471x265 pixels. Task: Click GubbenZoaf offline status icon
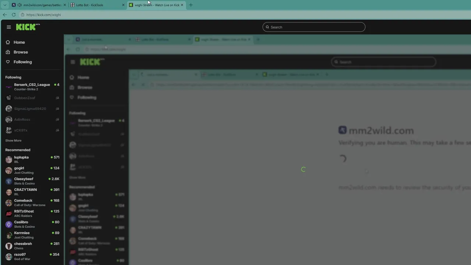pos(57,98)
